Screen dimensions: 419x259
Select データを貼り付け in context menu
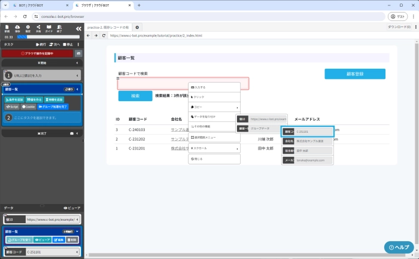[214, 117]
